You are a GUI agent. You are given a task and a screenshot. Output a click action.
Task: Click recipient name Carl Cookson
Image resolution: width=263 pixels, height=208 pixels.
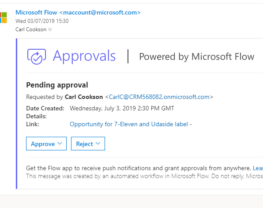click(31, 29)
